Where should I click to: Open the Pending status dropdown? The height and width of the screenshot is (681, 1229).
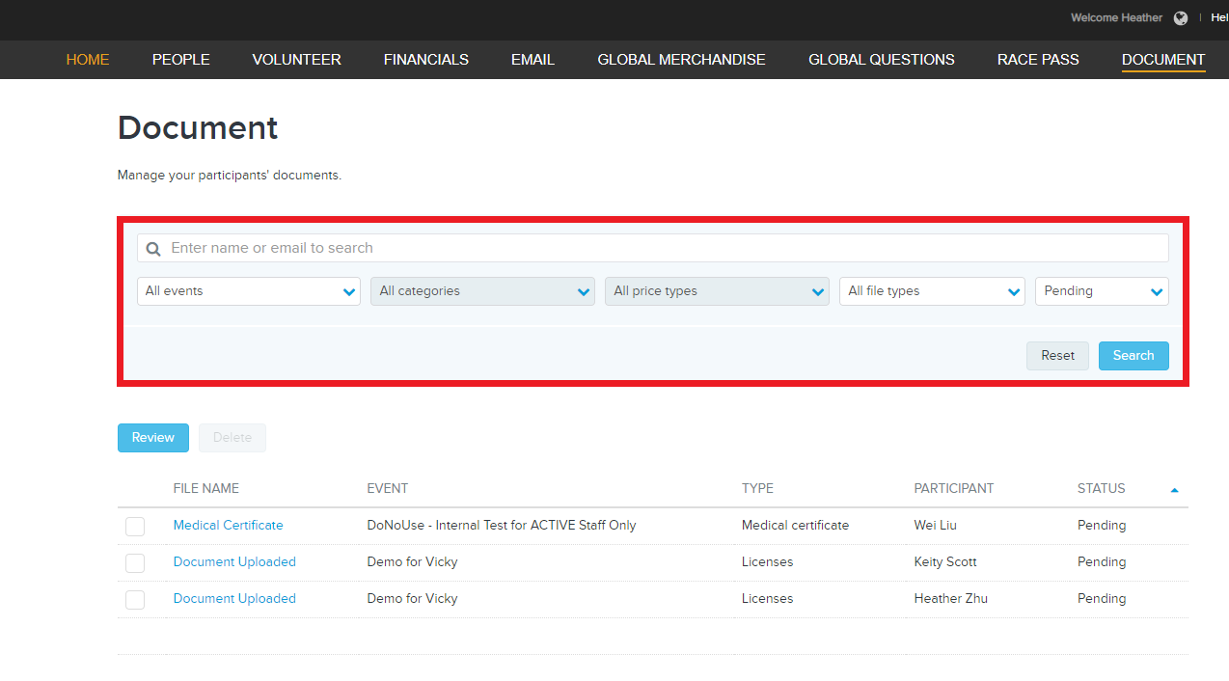(x=1102, y=291)
